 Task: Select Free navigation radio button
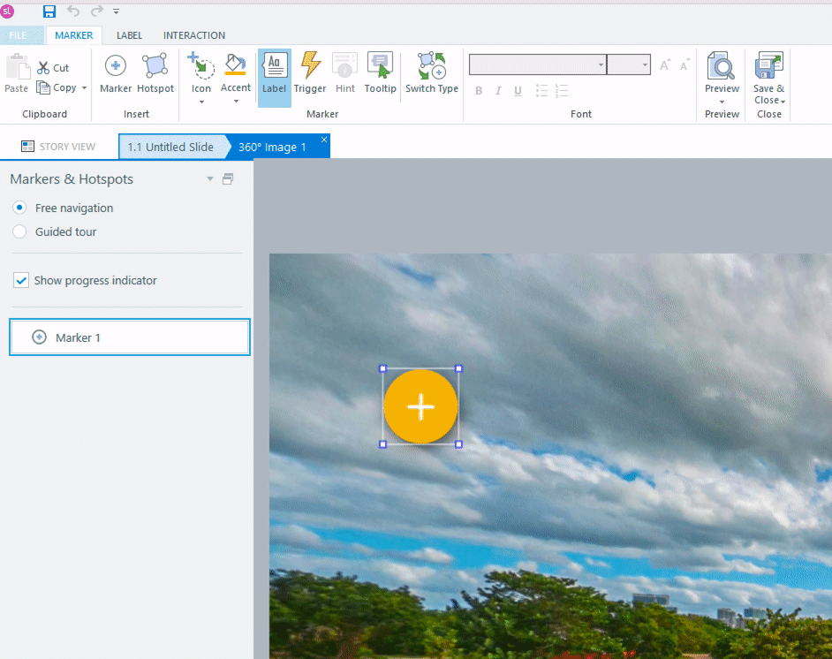click(x=19, y=208)
